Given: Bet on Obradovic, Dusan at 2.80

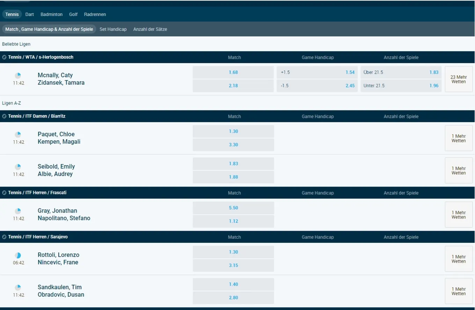Looking at the screenshot, I should [x=233, y=297].
